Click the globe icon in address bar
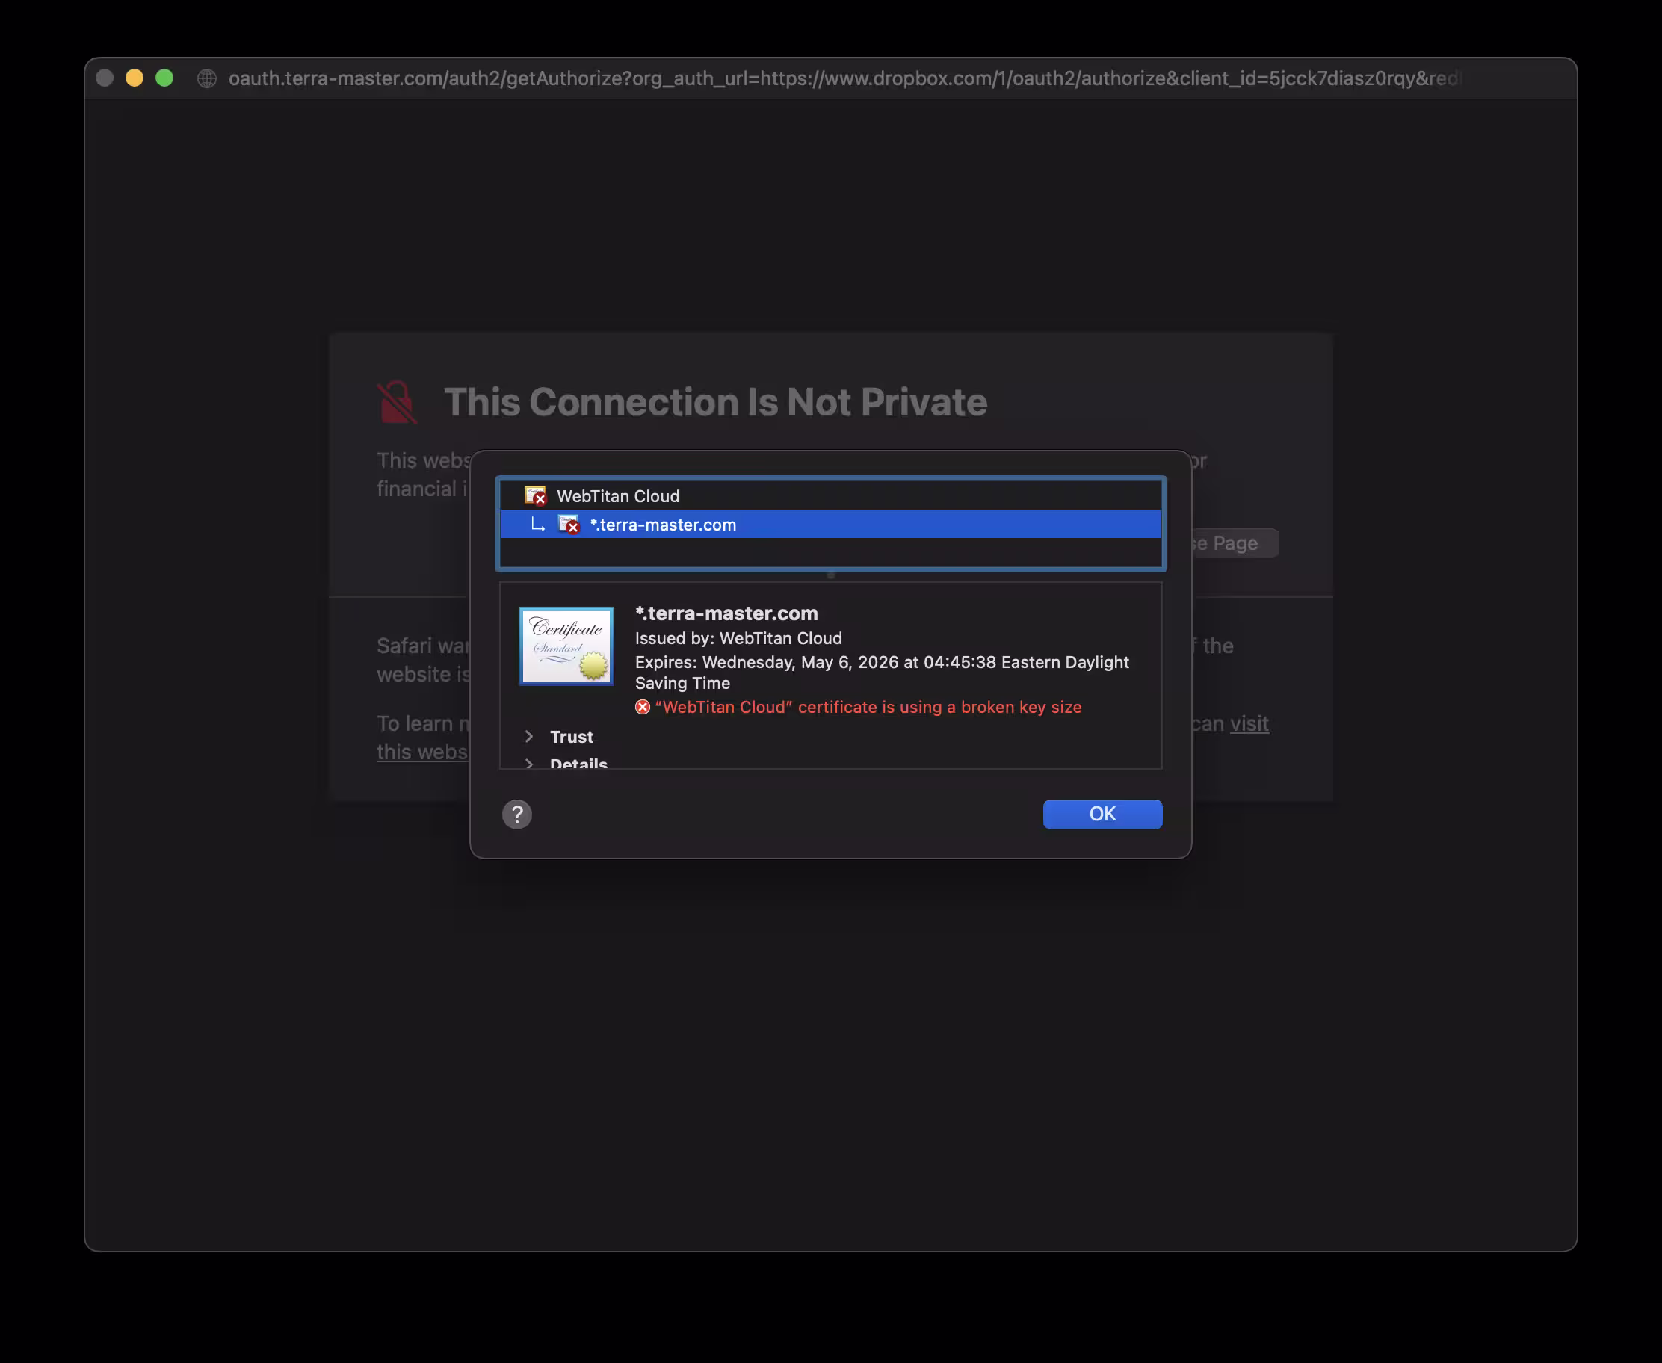This screenshot has height=1363, width=1662. 206,78
